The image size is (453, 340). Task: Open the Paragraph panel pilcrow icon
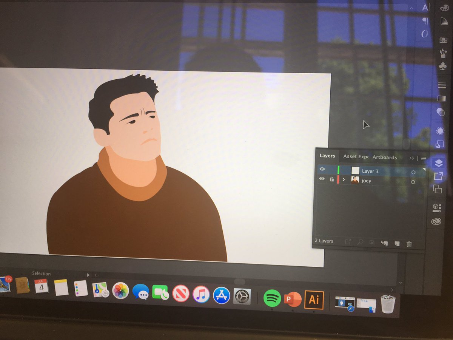coord(425,20)
